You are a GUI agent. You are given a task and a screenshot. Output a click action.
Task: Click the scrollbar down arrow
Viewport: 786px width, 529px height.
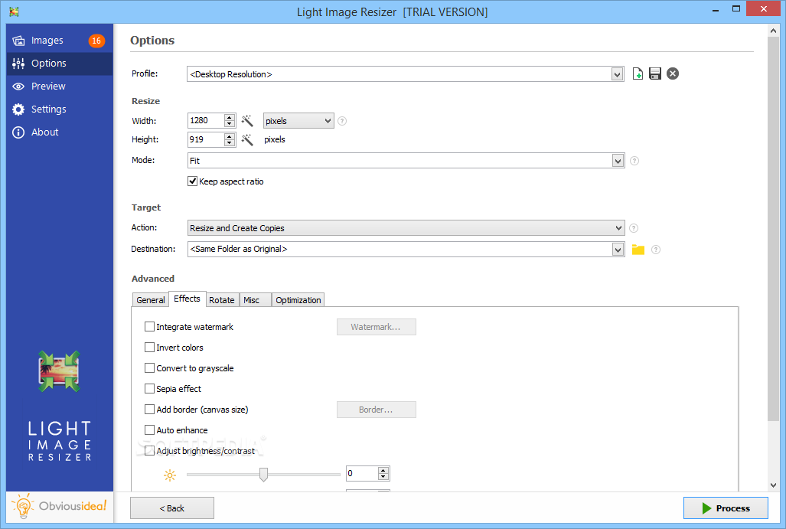(x=774, y=485)
